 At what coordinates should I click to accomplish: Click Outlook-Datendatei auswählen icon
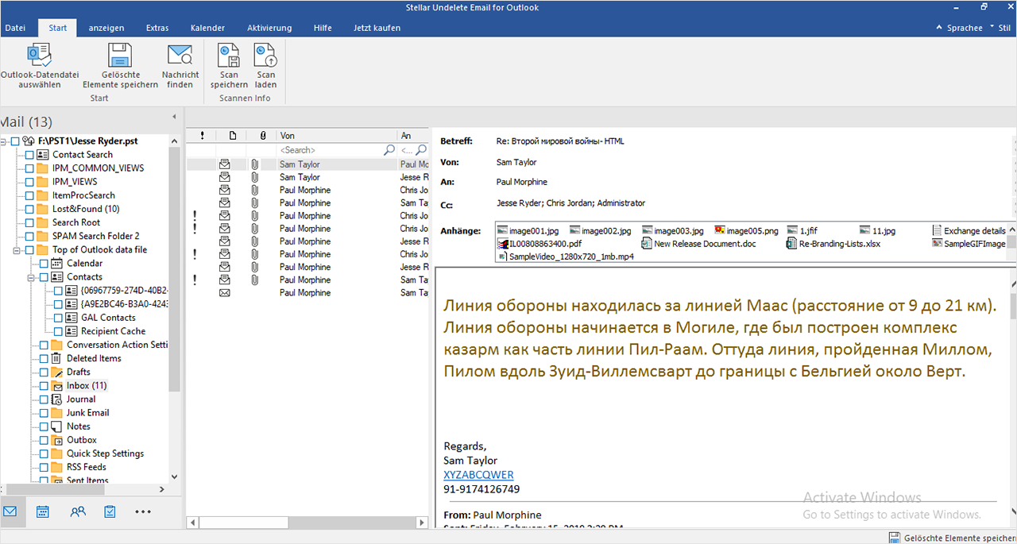coord(39,55)
